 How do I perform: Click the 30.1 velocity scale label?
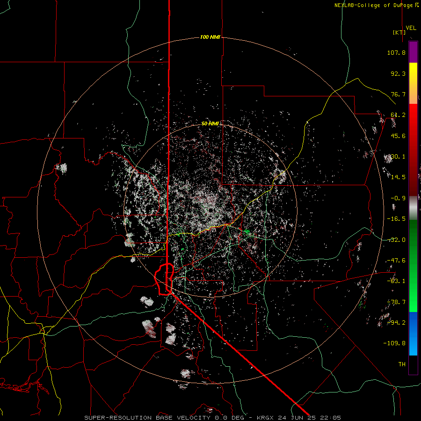point(398,157)
